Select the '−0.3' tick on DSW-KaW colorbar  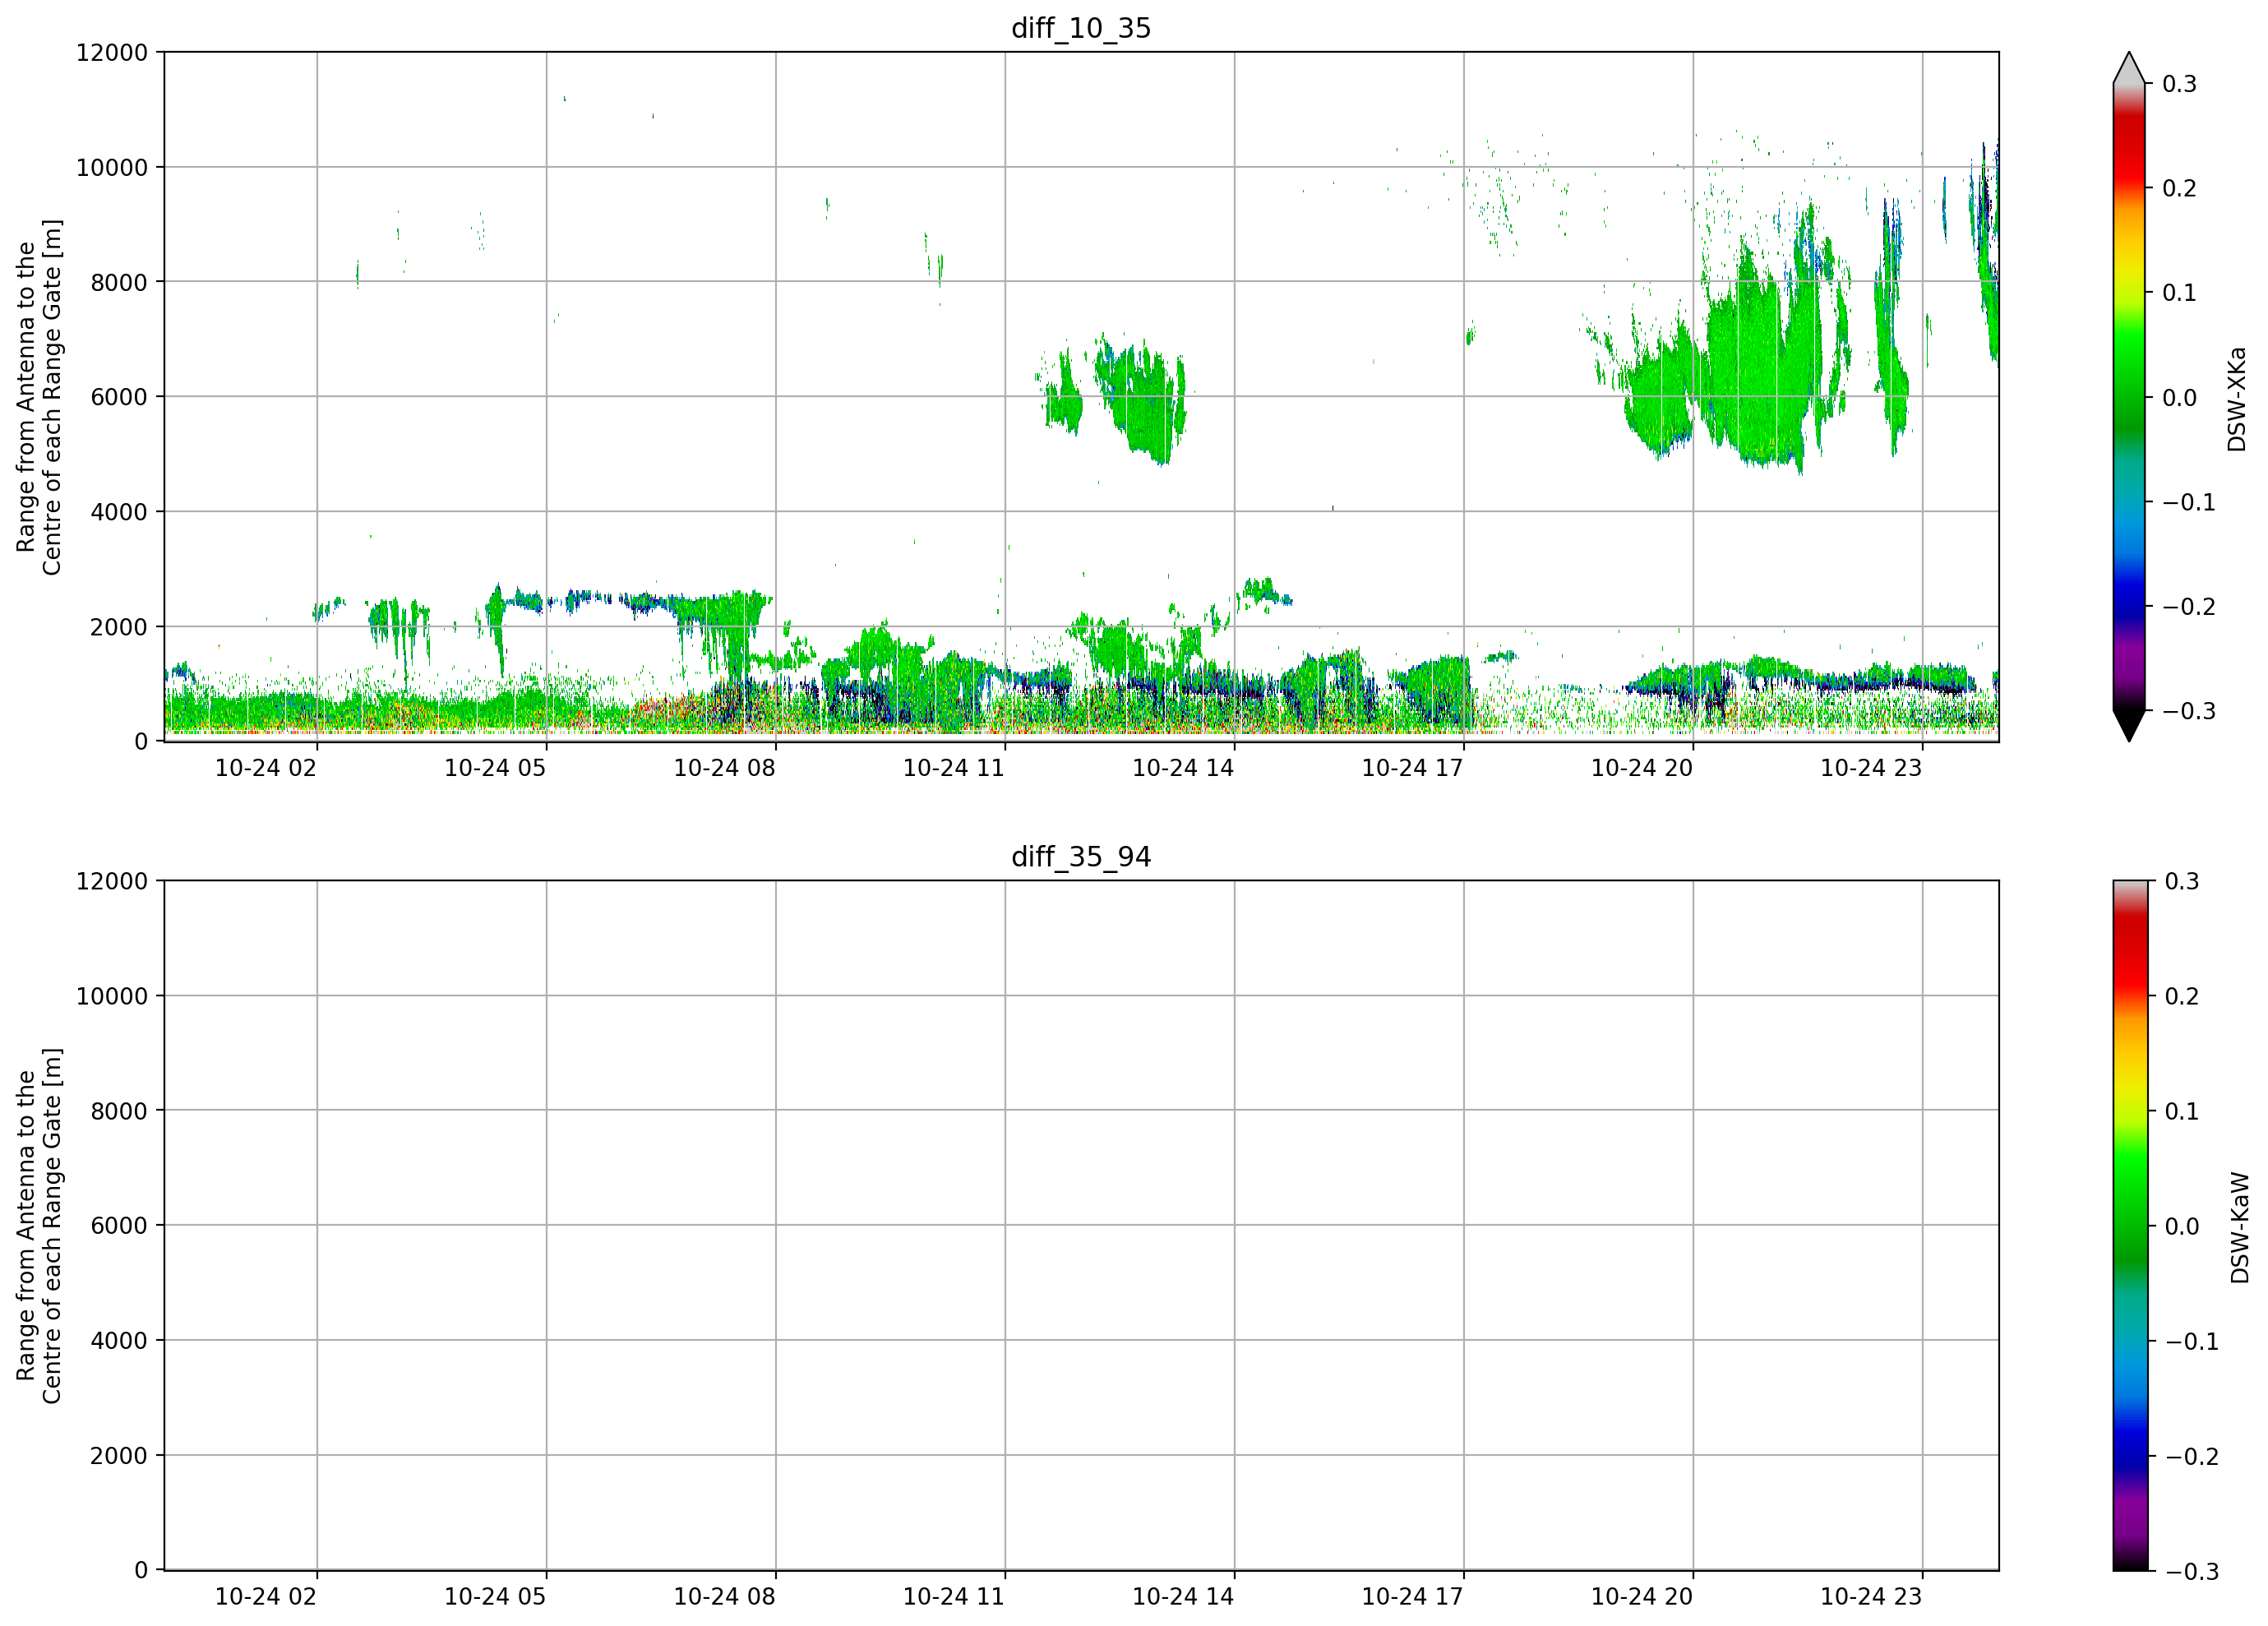2191,1572
